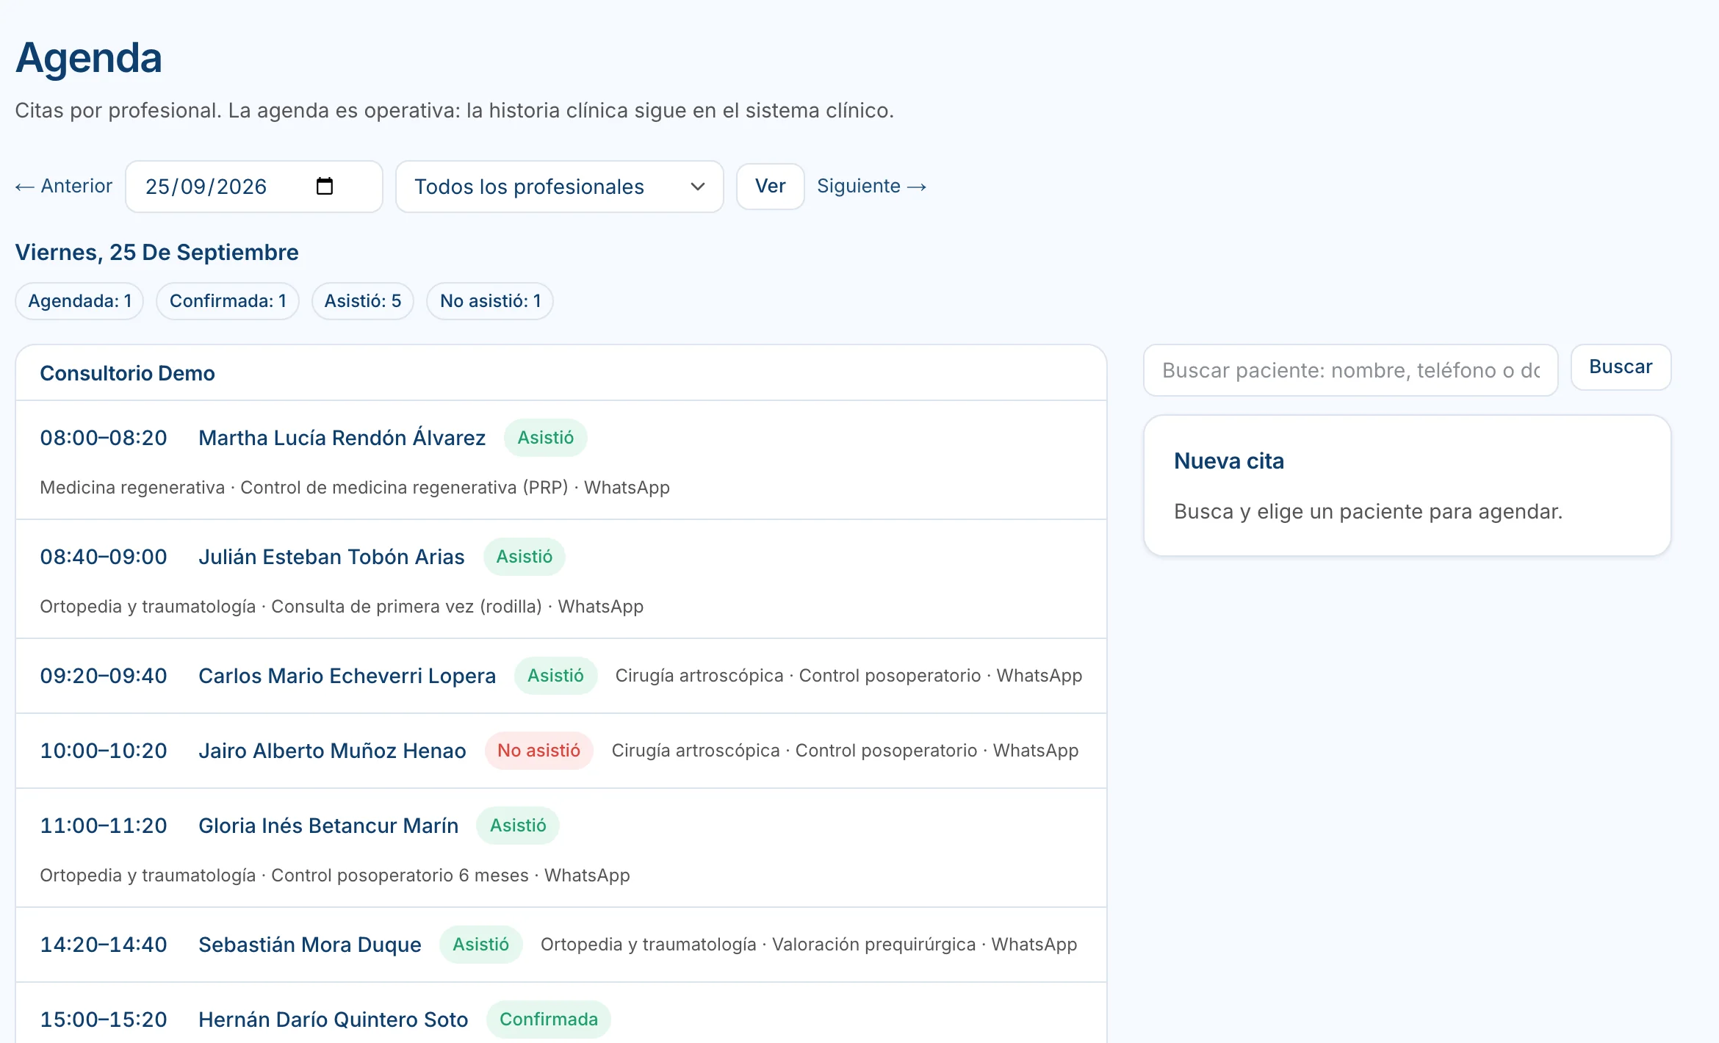Open patient Martha Lucía Rendón Álvarez
The width and height of the screenshot is (1719, 1043).
coord(342,438)
